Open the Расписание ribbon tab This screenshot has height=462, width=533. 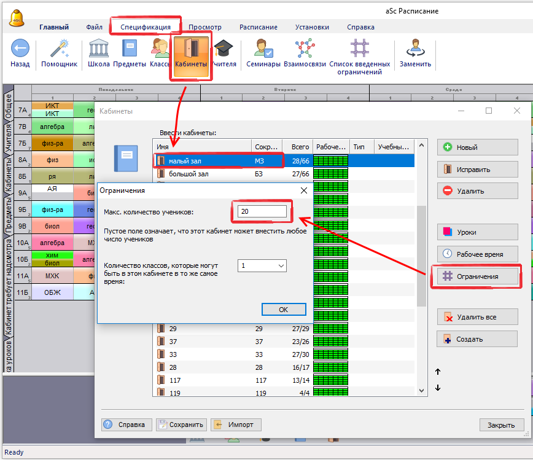(x=258, y=27)
